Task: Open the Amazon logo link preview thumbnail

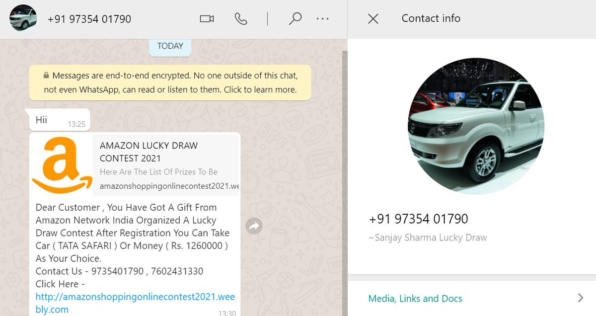Action: tap(62, 165)
